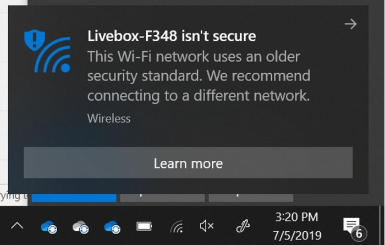Click the "Livebox-F348 isn't secure" title
385x245 pixels.
pos(172,37)
